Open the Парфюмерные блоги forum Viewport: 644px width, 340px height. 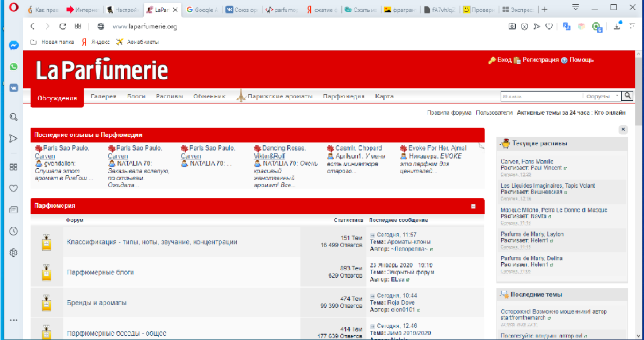coord(100,272)
